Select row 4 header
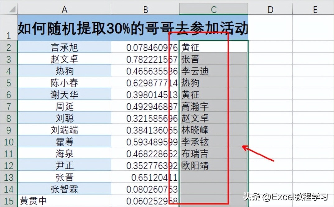The height and width of the screenshot is (207, 334). coord(8,71)
